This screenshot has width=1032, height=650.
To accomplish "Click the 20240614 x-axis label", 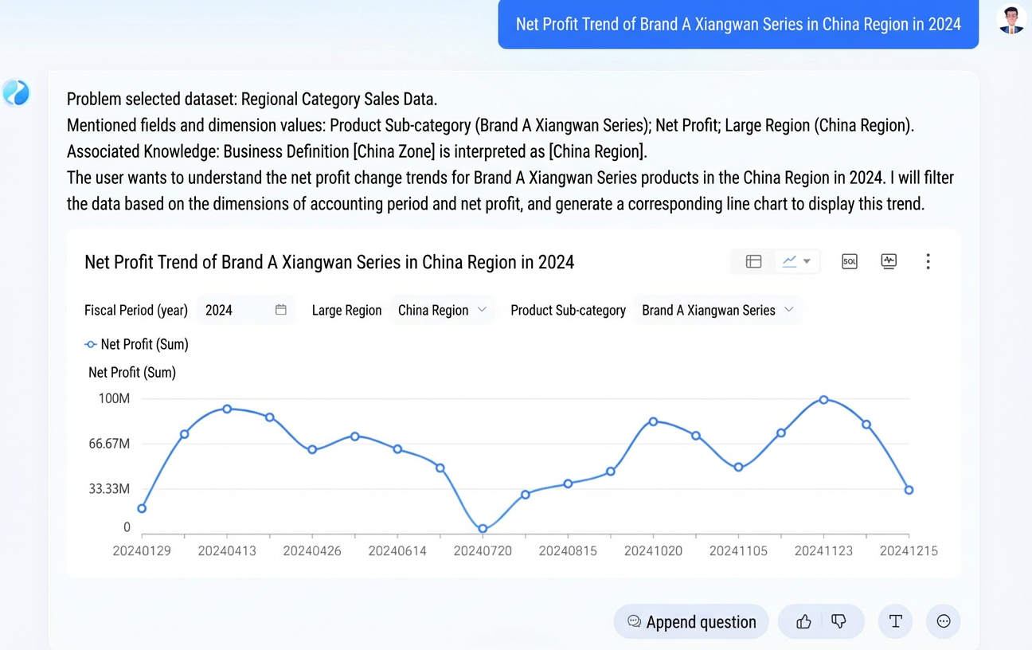I will click(x=397, y=550).
